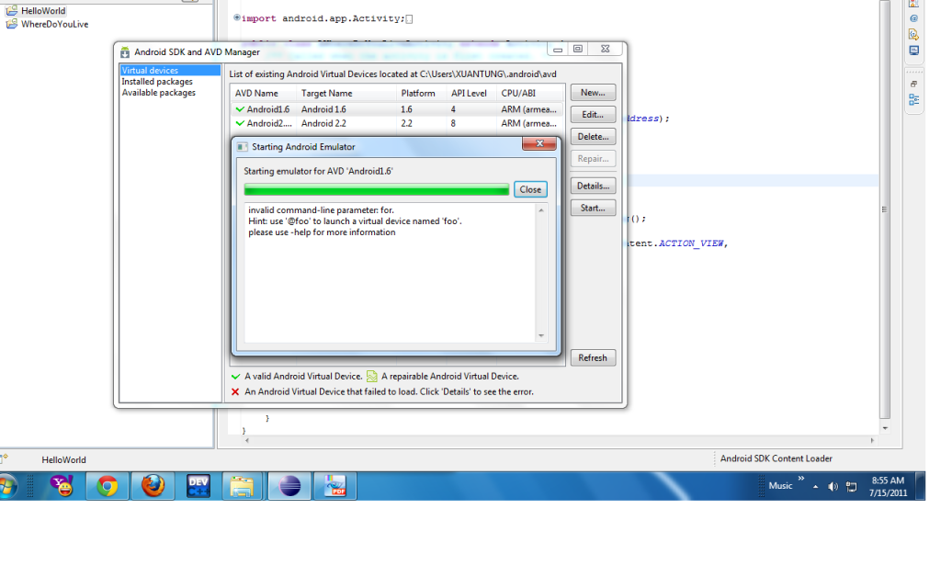The image size is (941, 588).
Task: Click the New... button
Action: (x=593, y=93)
